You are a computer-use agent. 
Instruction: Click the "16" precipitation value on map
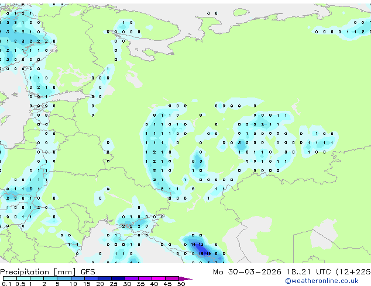pyautogui.click(x=201, y=254)
